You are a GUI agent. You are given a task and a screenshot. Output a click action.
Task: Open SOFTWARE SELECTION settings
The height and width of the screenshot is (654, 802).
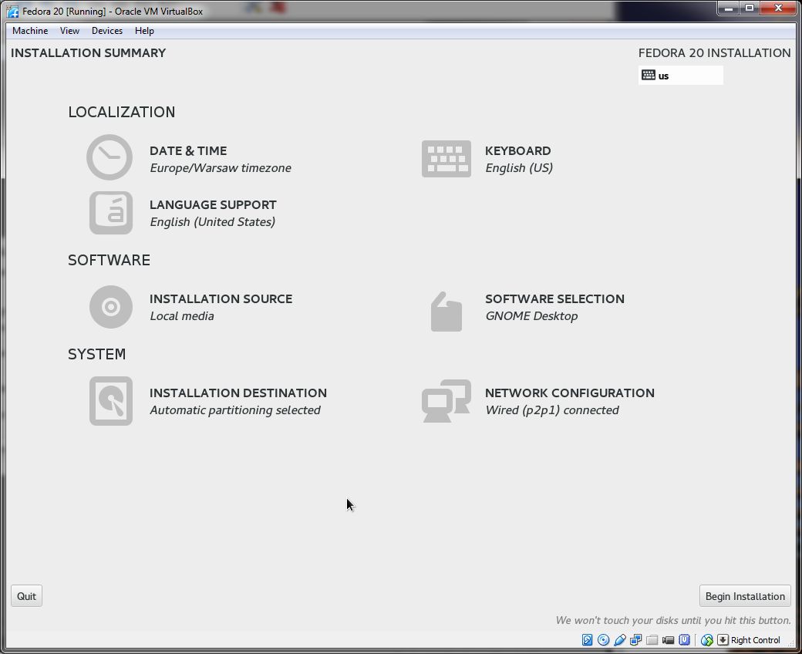tap(554, 298)
